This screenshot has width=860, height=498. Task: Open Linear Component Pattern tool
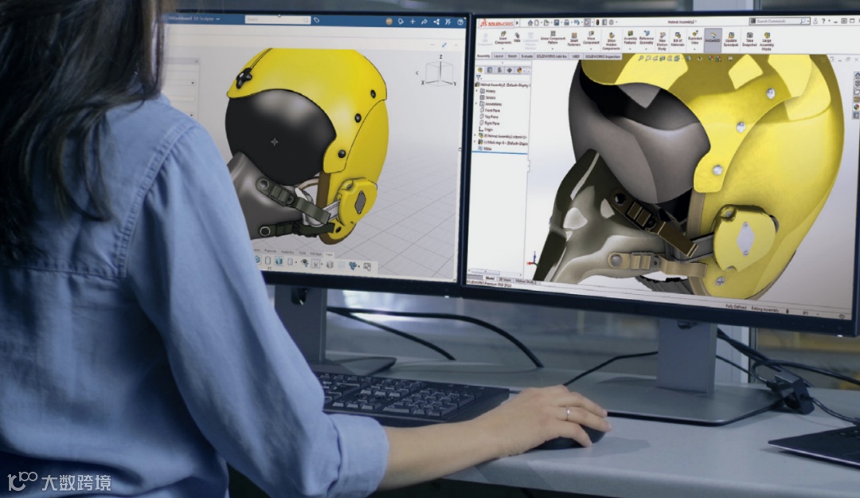click(x=553, y=37)
